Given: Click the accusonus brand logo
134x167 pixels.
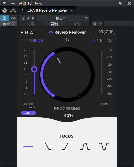Looking at the screenshot, I should pos(106,32).
